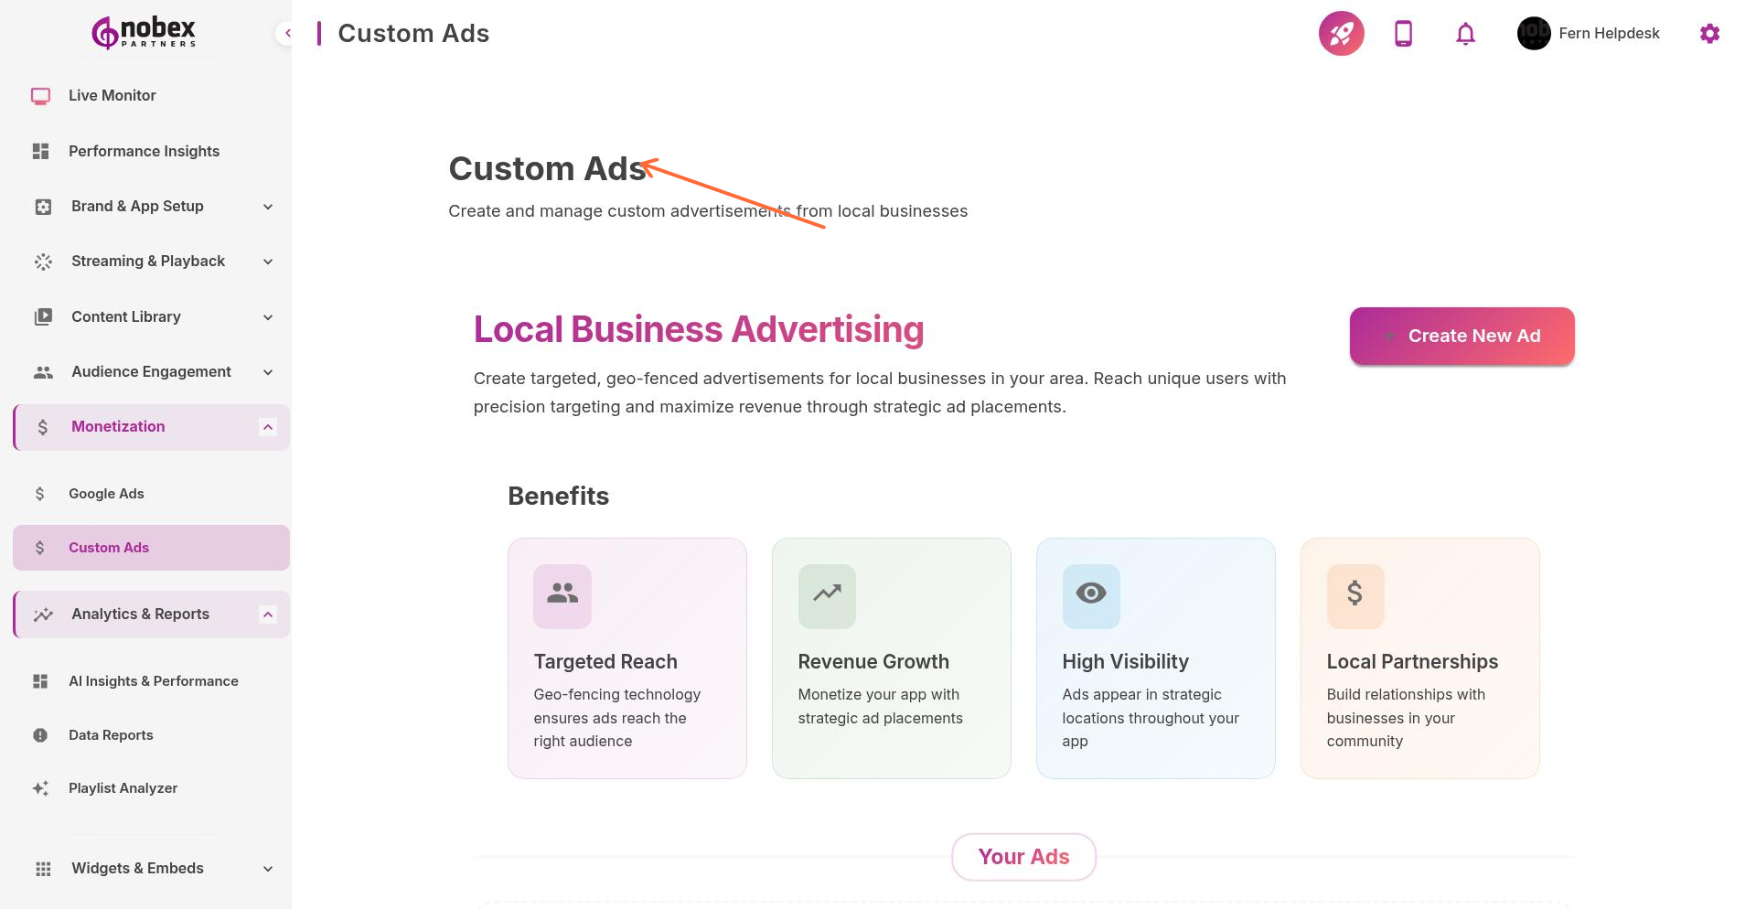Collapse the Monetization section
Viewport: 1756px width, 909px height.
click(x=267, y=426)
